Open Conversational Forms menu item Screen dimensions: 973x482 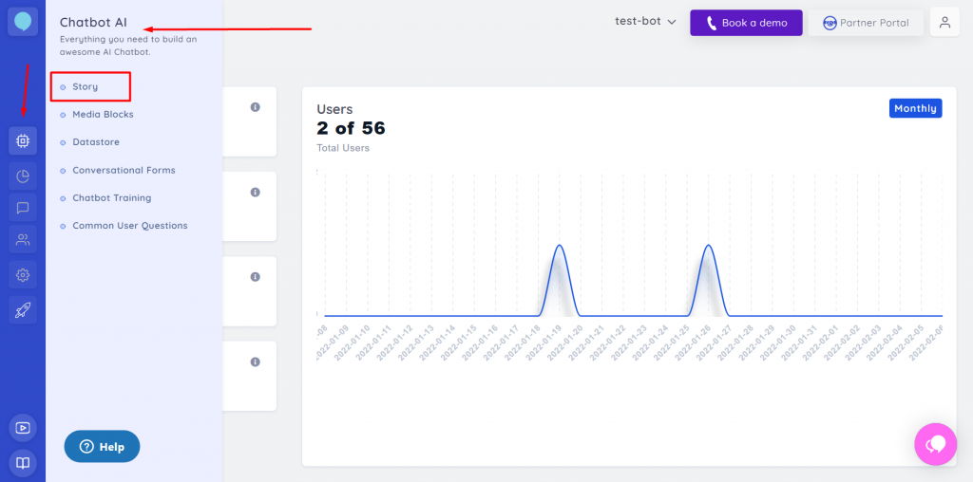click(x=124, y=171)
